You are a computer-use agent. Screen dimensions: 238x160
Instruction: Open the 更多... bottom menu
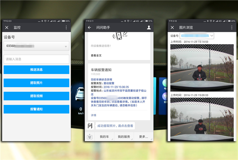143,137
